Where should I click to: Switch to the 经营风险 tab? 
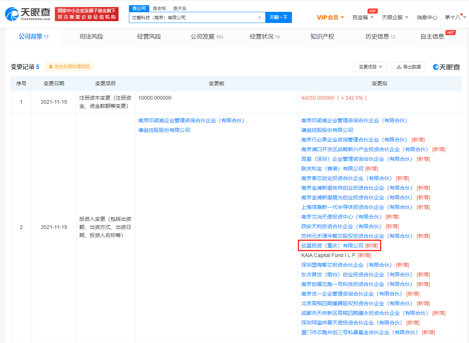click(x=149, y=37)
